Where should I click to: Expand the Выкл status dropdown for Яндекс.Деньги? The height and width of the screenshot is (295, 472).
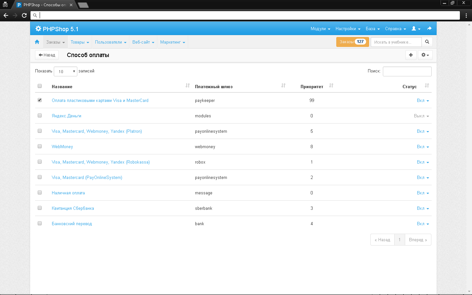click(421, 116)
